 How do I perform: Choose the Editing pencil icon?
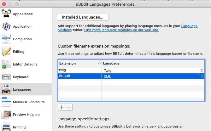coord(6,52)
